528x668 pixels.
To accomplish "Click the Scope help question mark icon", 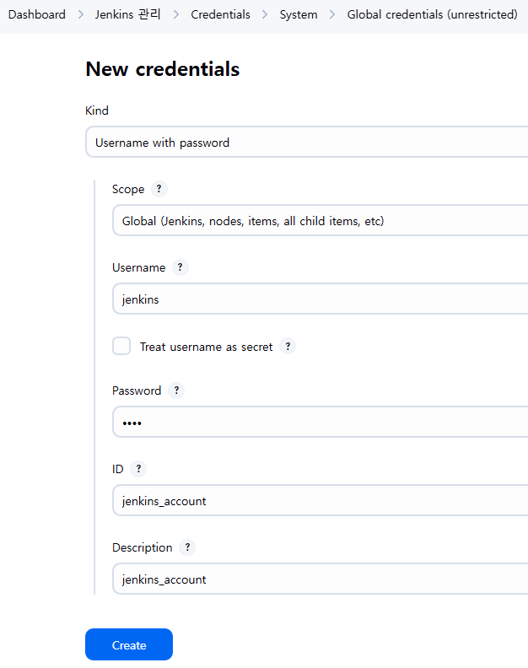I will tap(159, 189).
